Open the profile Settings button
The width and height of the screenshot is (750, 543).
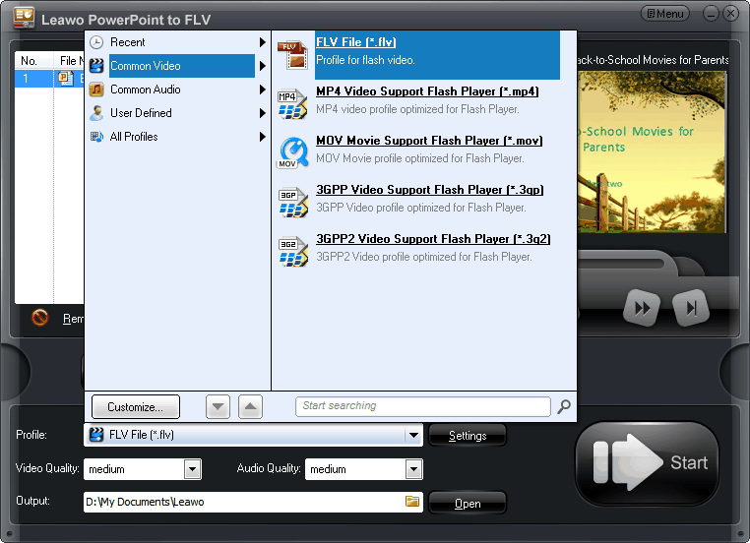[468, 436]
